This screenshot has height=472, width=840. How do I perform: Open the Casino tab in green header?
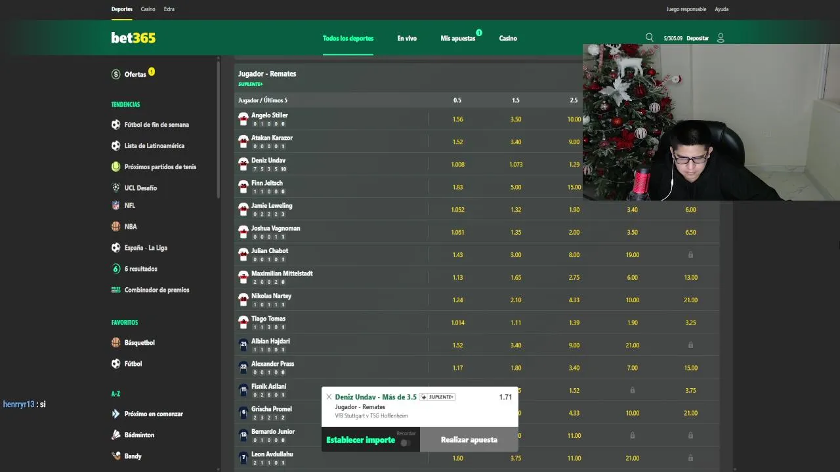(x=508, y=38)
